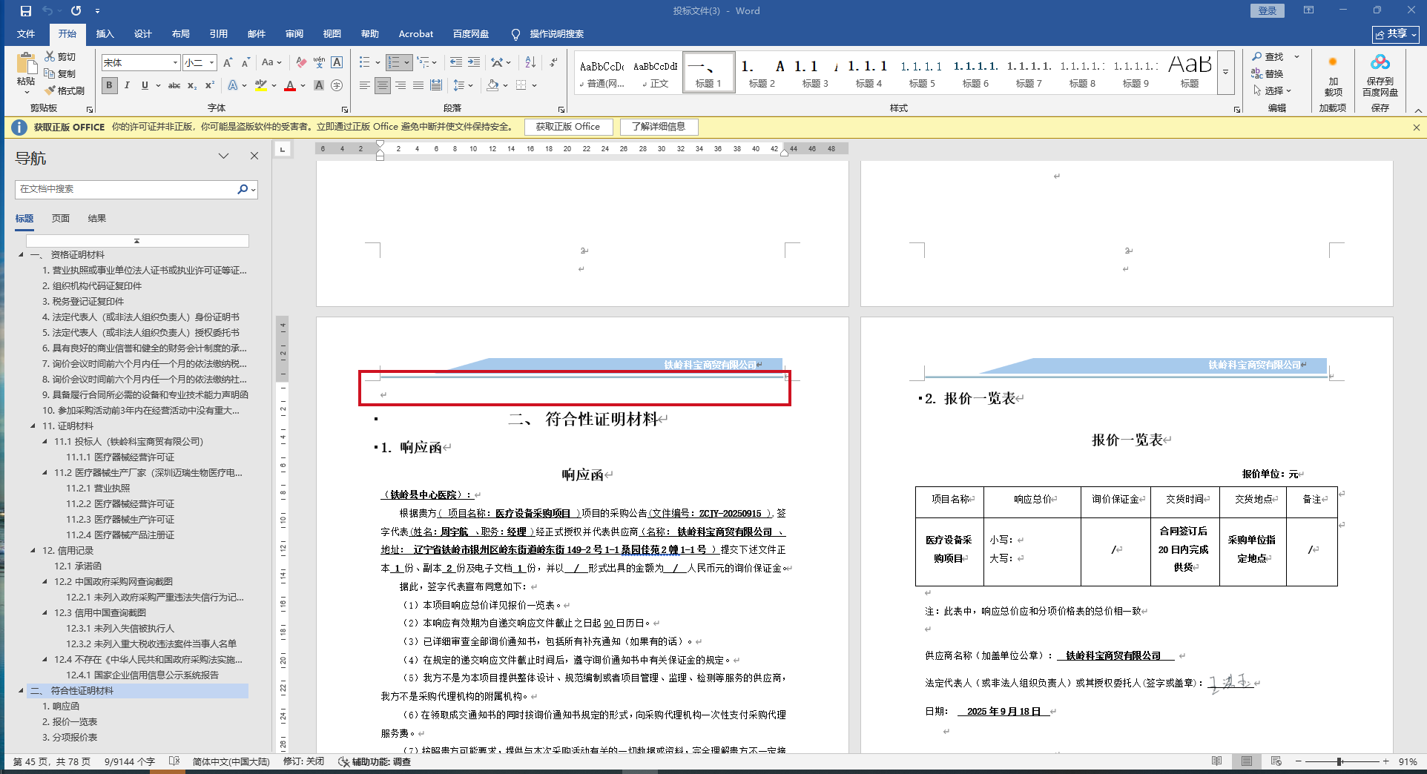
Task: Toggle underline formatting
Action: (145, 85)
